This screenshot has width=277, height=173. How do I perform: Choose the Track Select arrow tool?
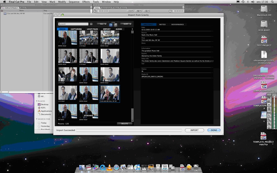pos(269,105)
